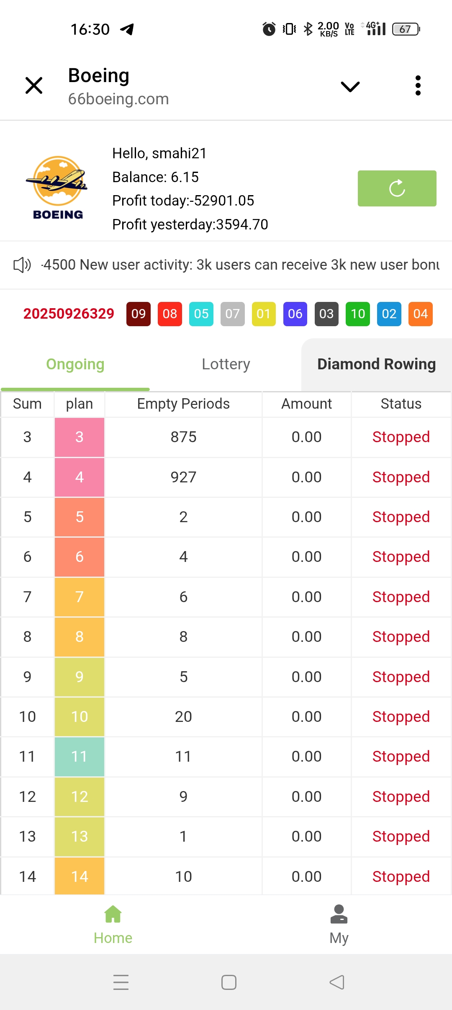Open the Diamond Rowing tab
The height and width of the screenshot is (1010, 452).
376,364
